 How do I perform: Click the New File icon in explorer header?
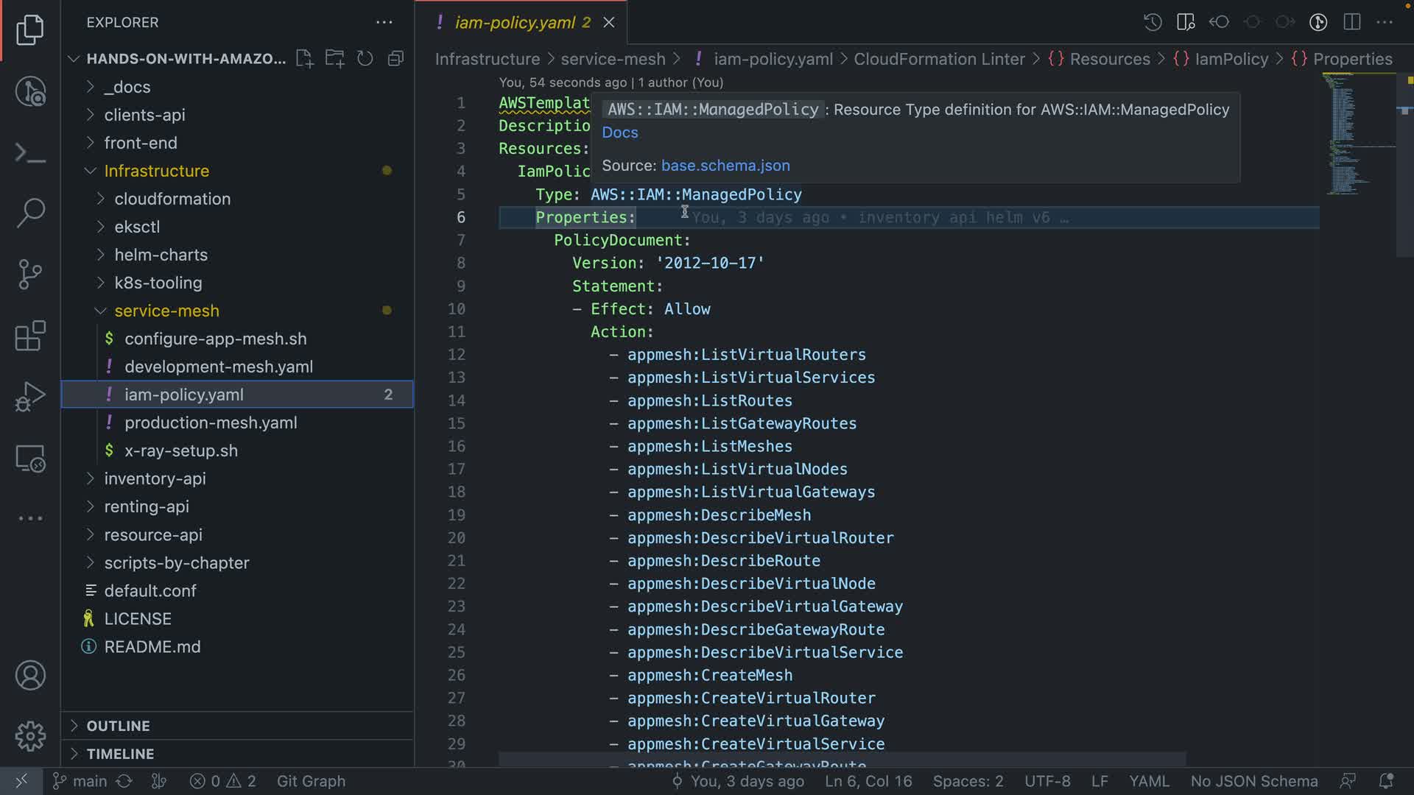coord(304,59)
